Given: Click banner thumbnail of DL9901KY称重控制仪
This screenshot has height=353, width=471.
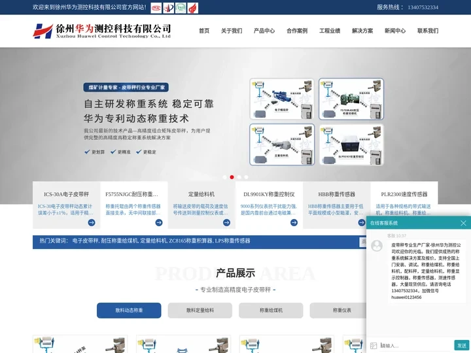Looking at the screenshot, I should pos(351,144).
